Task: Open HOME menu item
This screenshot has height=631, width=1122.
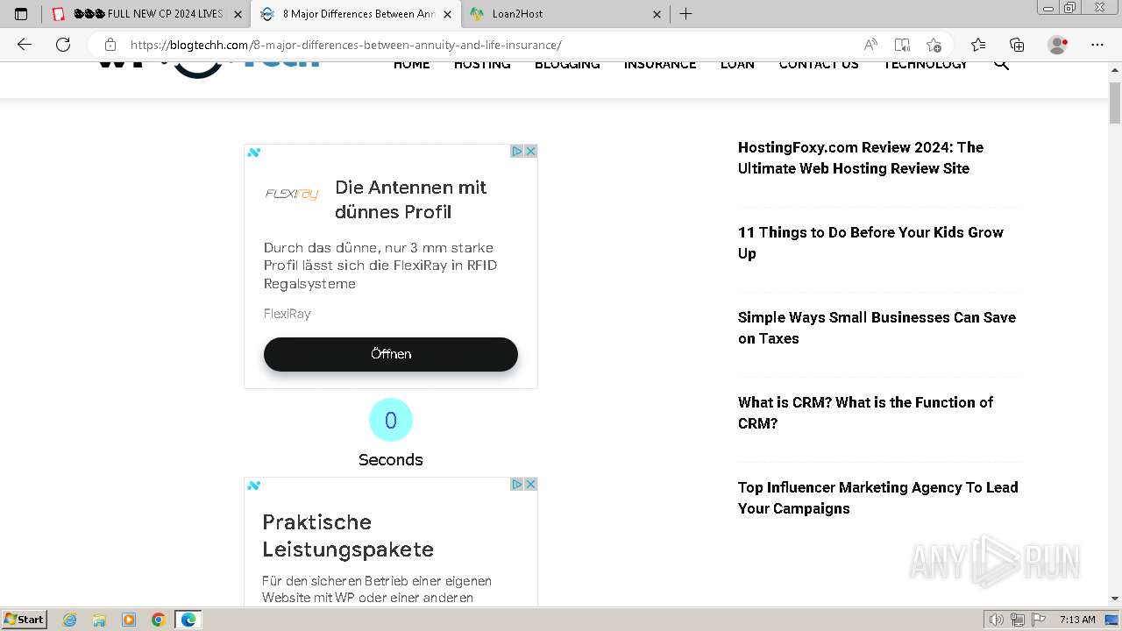Action: [x=411, y=65]
